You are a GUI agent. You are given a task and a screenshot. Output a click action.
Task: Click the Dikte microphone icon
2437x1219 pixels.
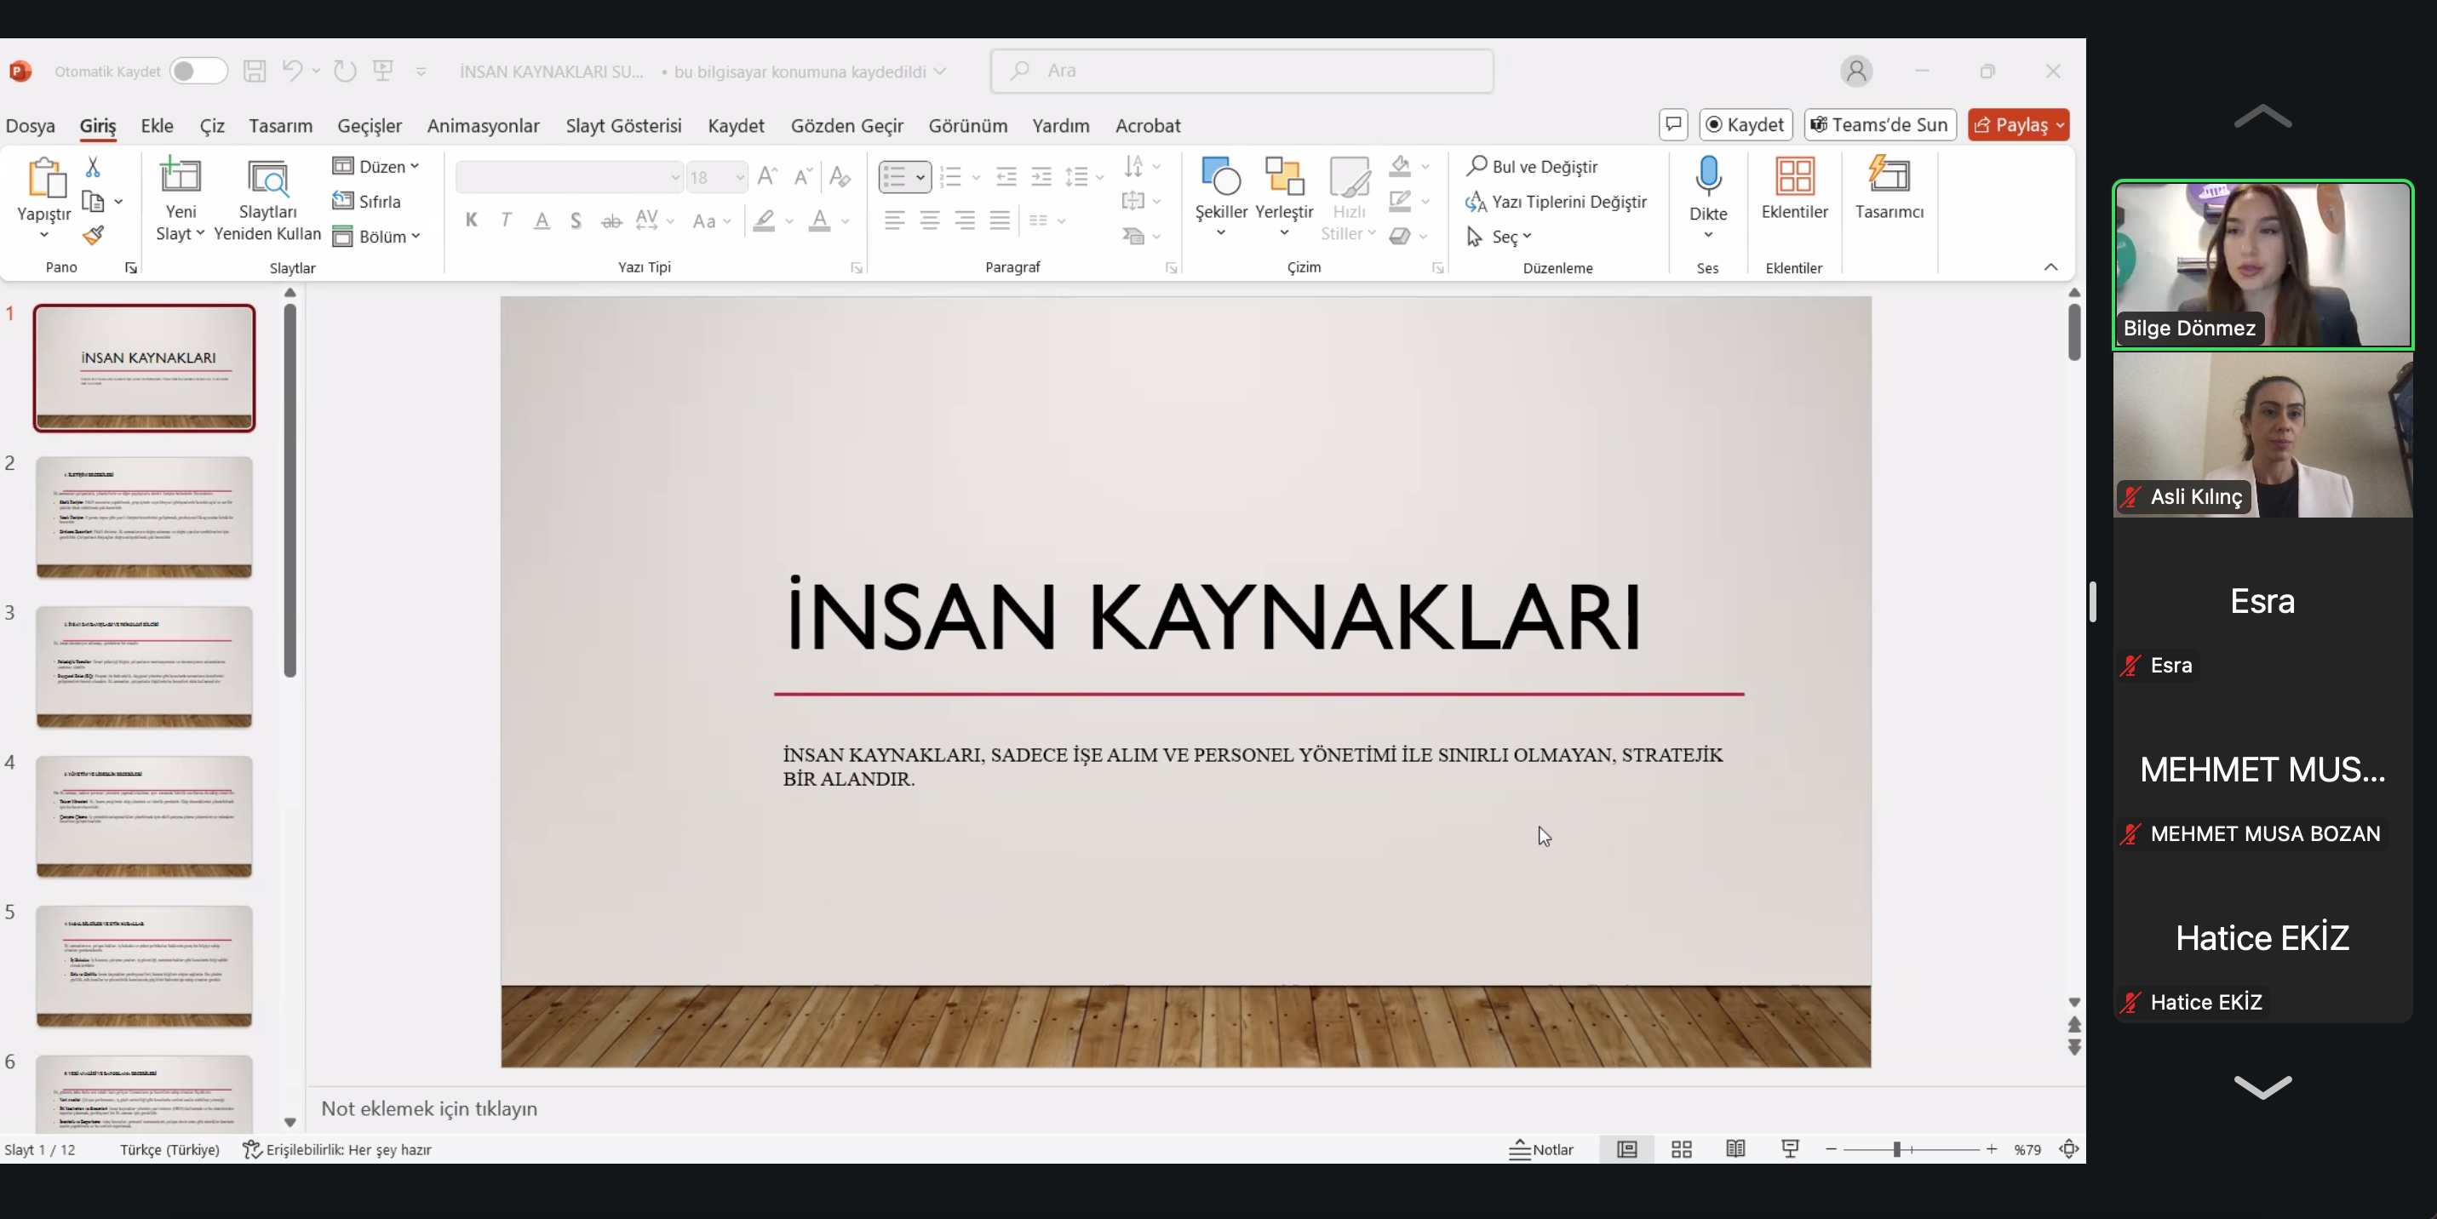[x=1707, y=177]
